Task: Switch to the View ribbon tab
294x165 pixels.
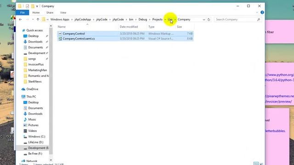Action: pos(63,12)
